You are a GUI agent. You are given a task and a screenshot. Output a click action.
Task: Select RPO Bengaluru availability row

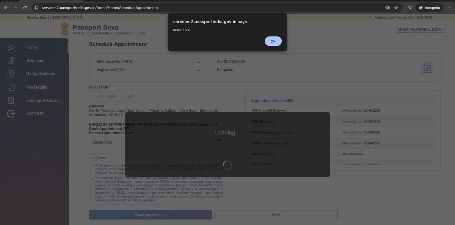point(343,154)
